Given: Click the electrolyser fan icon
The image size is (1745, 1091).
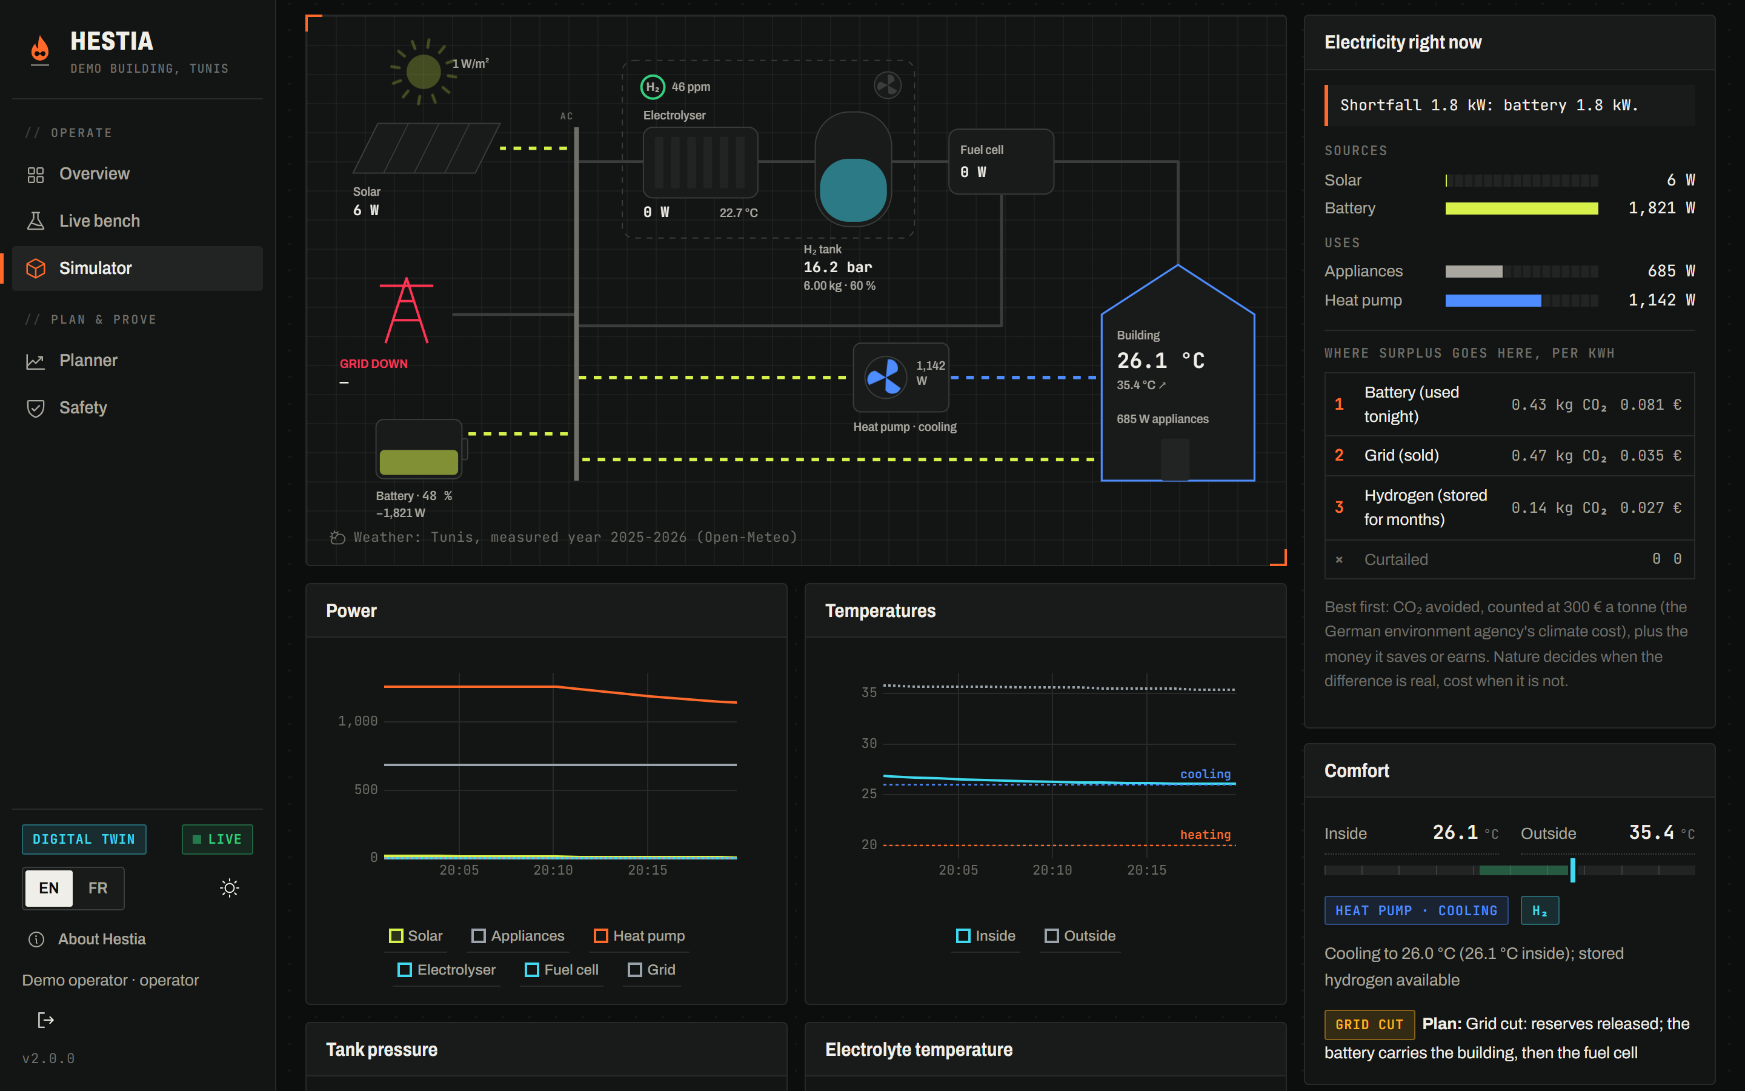Looking at the screenshot, I should (x=888, y=85).
